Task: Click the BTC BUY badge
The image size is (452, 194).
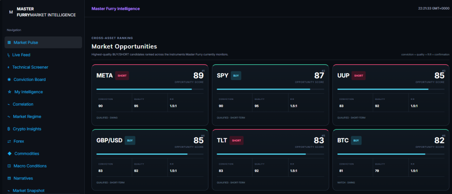Action: click(356, 140)
